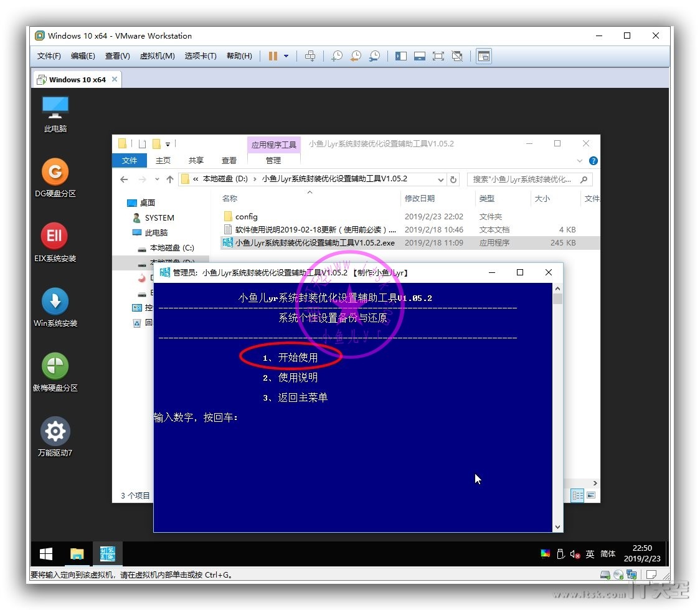700x610 pixels.
Task: Open the 查看(V) menu in VMware
Action: [118, 56]
